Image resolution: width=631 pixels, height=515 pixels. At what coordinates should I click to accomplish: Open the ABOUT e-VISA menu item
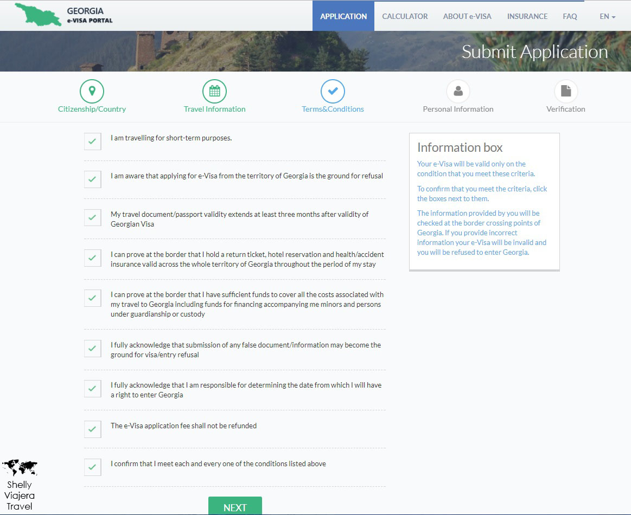pyautogui.click(x=467, y=16)
